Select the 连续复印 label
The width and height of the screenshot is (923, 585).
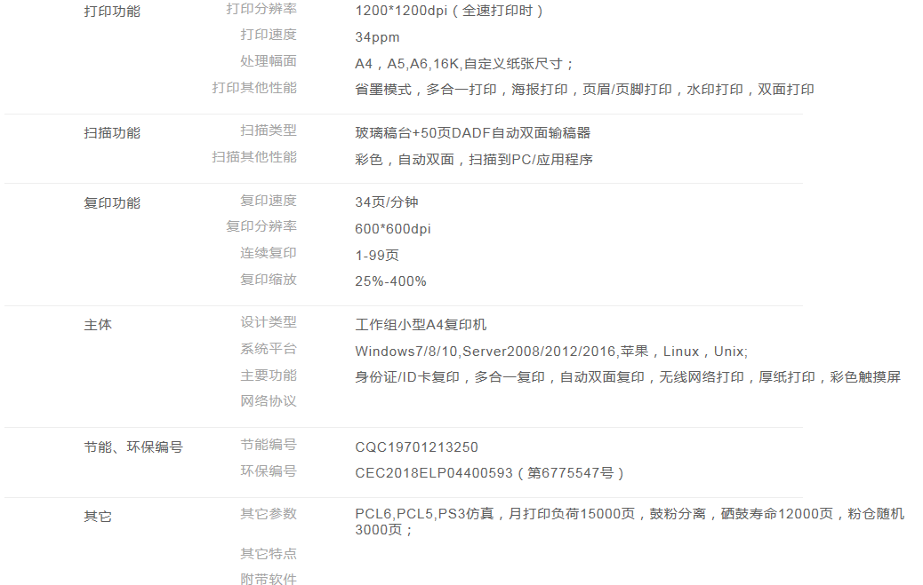tap(268, 253)
